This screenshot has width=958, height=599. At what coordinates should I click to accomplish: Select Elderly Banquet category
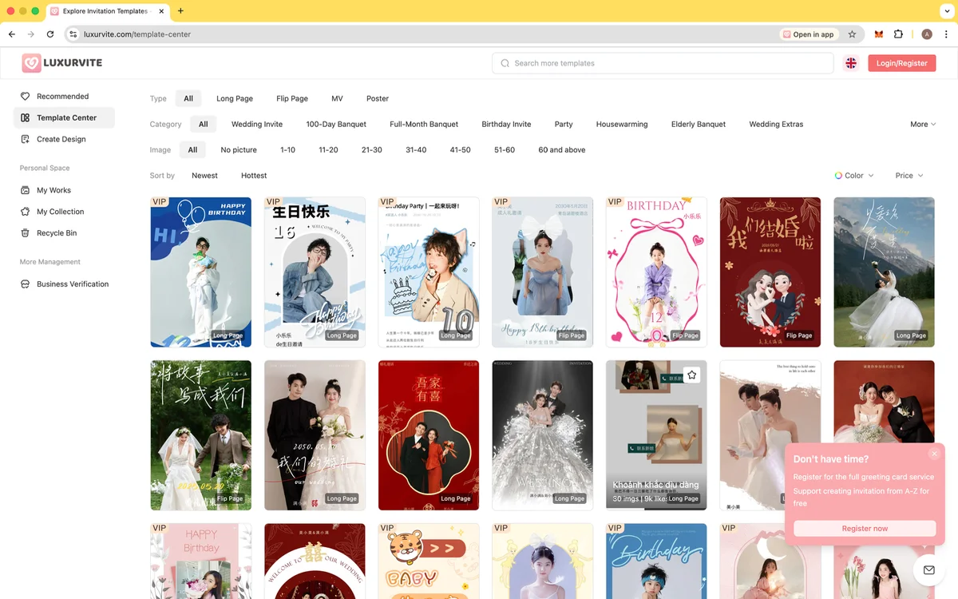(x=699, y=124)
